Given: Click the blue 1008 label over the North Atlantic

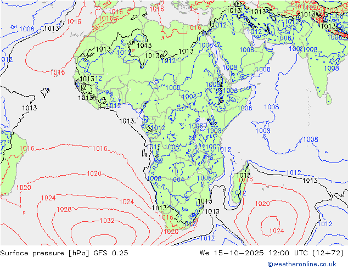Looking at the screenshot, I should (x=27, y=29).
